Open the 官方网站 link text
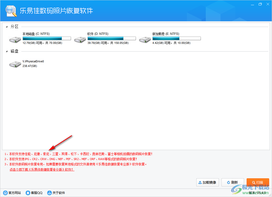 [x=15, y=193]
